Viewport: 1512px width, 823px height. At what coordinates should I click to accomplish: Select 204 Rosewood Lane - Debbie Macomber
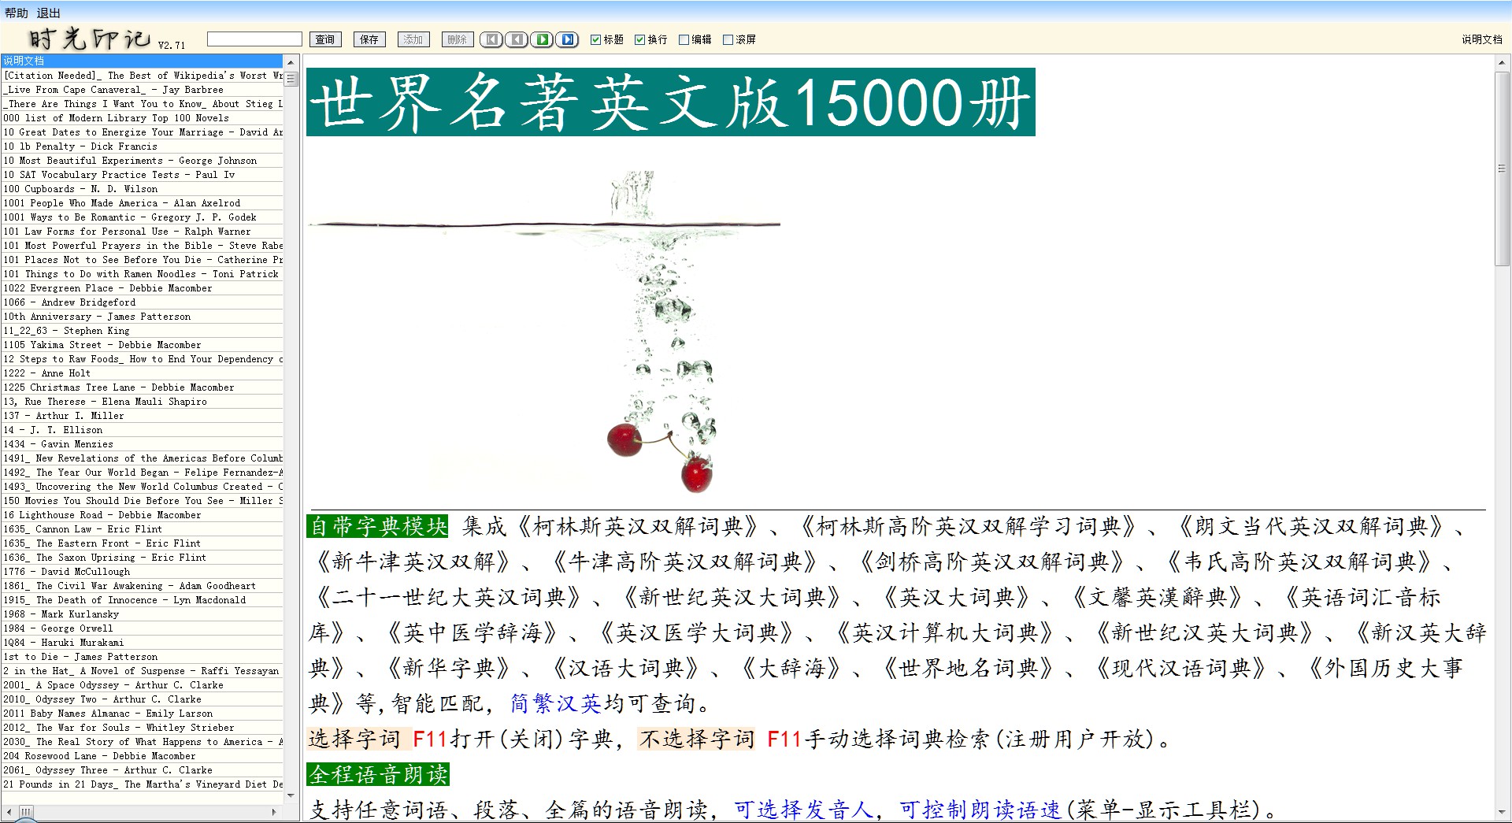(142, 756)
